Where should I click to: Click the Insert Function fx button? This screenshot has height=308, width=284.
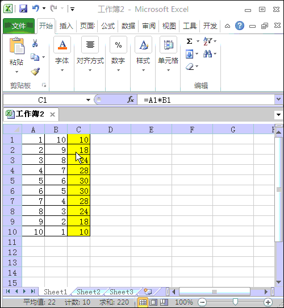pyautogui.click(x=131, y=100)
